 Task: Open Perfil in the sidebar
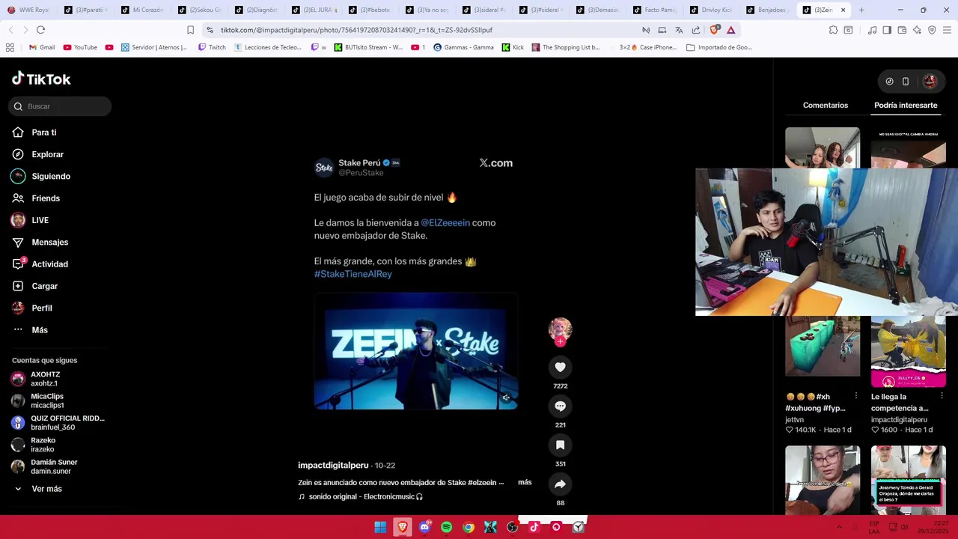tap(41, 308)
